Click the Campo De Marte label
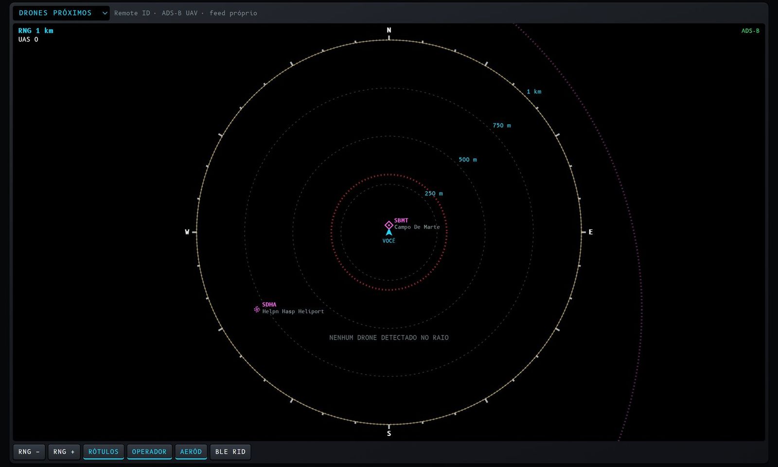Viewport: 778px width, 467px height. point(417,227)
